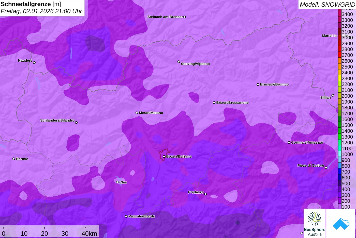
Task: Click the Mezzolombardo label text
Action: (x=142, y=216)
